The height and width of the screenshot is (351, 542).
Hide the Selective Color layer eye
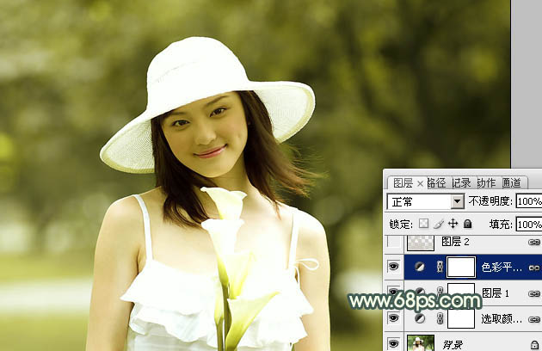coord(393,318)
